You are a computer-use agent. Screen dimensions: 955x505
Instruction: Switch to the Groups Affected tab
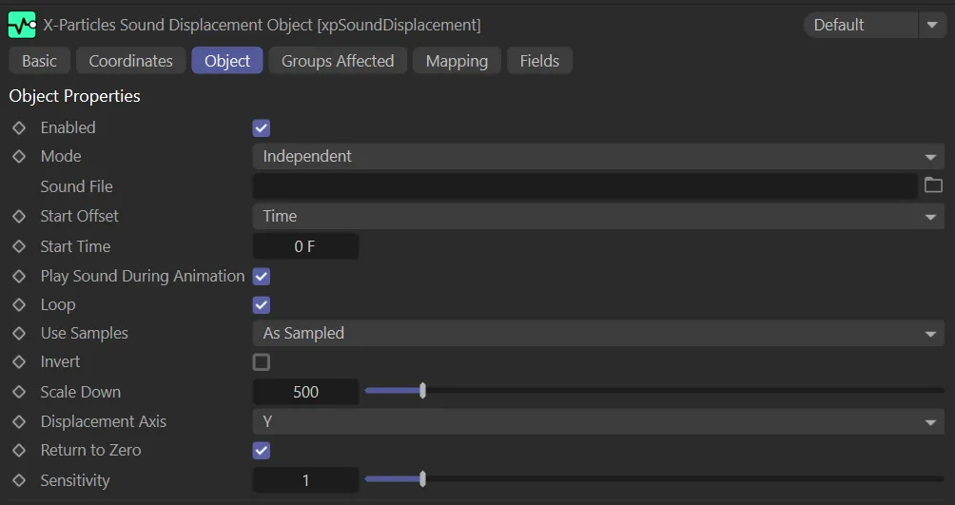pos(338,61)
